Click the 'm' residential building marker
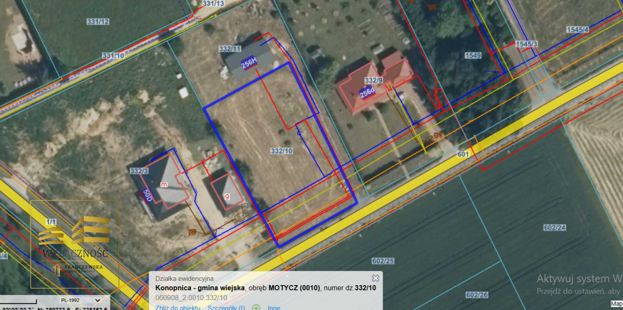623x310 pixels. pyautogui.click(x=164, y=184)
